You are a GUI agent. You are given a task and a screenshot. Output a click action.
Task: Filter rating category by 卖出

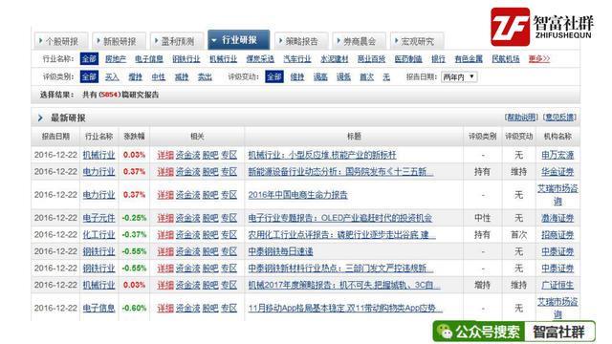(x=205, y=76)
